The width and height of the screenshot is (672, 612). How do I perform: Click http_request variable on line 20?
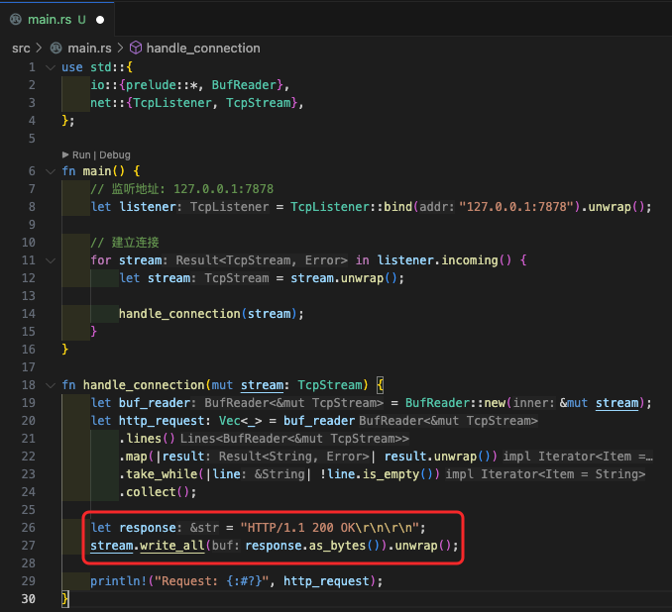(162, 421)
